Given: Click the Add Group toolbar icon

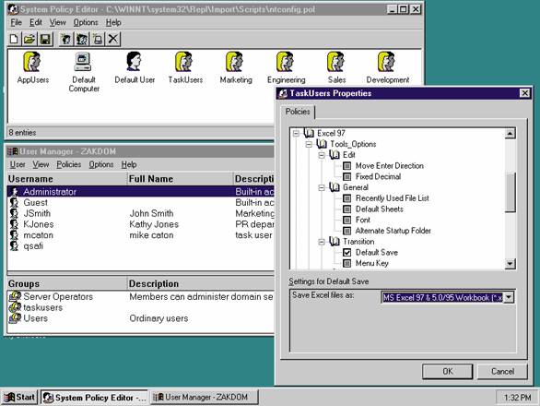Looking at the screenshot, I should click(82, 39).
